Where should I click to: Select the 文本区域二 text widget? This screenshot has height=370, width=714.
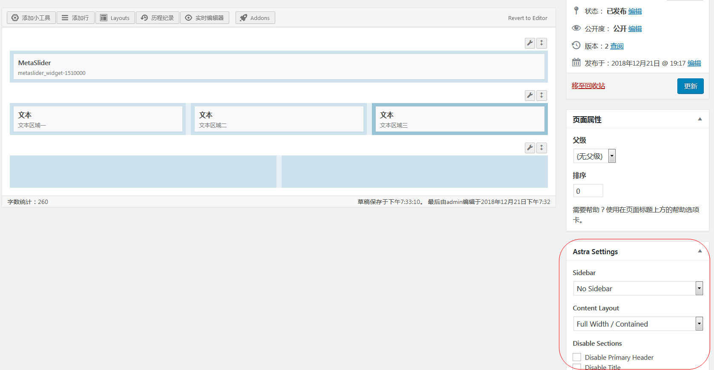(x=279, y=119)
